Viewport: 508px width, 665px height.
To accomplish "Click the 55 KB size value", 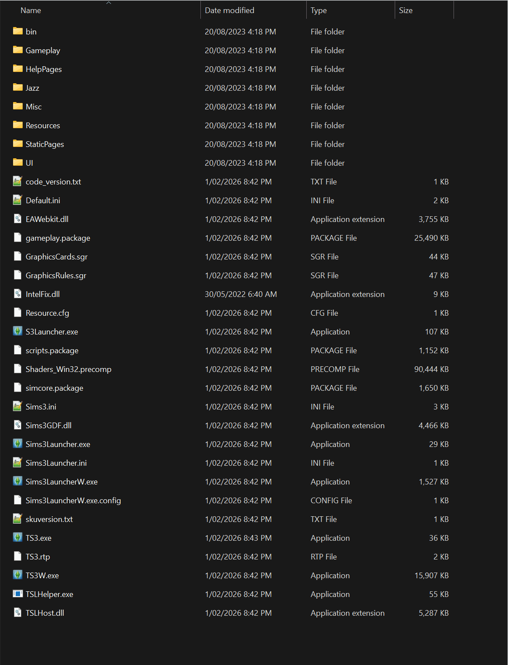I will pyautogui.click(x=439, y=594).
